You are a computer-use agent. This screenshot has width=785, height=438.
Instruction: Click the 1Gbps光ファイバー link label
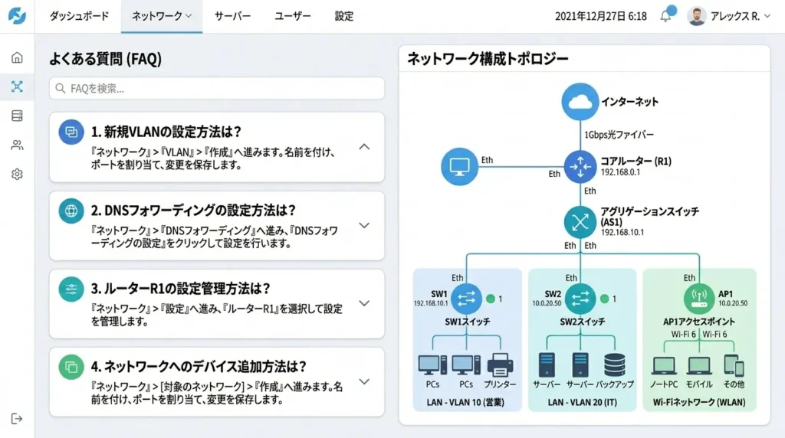coord(619,135)
